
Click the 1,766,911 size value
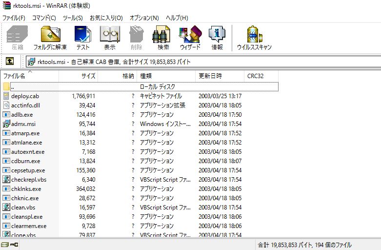tap(83, 96)
